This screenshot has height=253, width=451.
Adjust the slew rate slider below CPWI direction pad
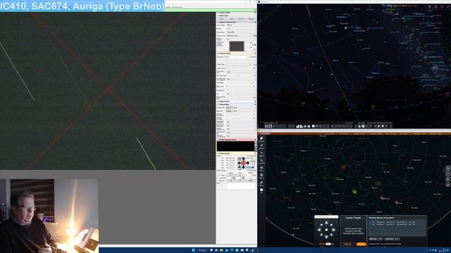(326, 244)
